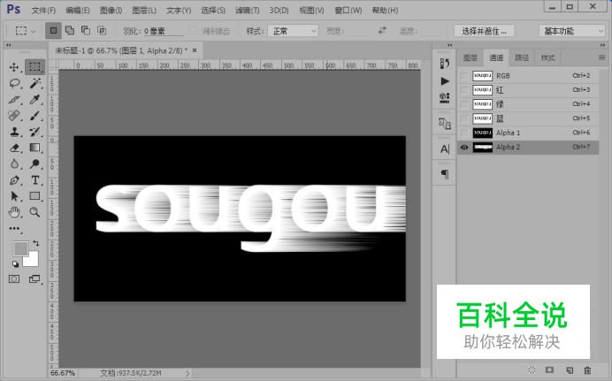Image resolution: width=612 pixels, height=381 pixels.
Task: Click the background color swatch
Action: [x=34, y=261]
